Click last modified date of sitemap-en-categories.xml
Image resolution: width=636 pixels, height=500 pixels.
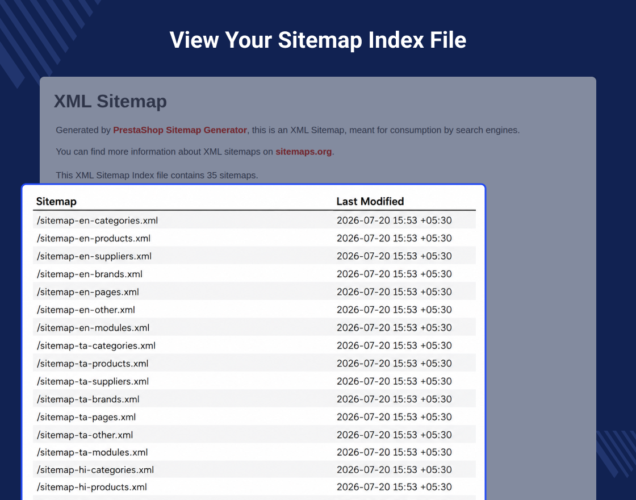(x=394, y=220)
